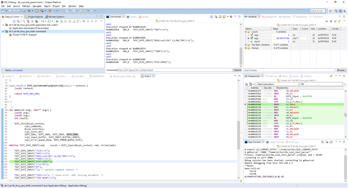Click the Add Variable input field
Screen dimensions: 348x188
[290, 70]
